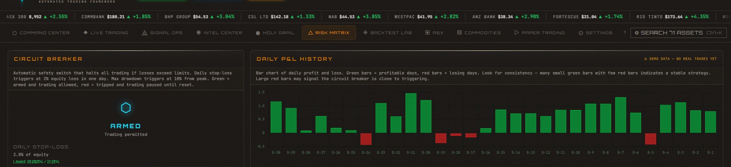
Task: Switch to ASX tab
Action: point(434,33)
